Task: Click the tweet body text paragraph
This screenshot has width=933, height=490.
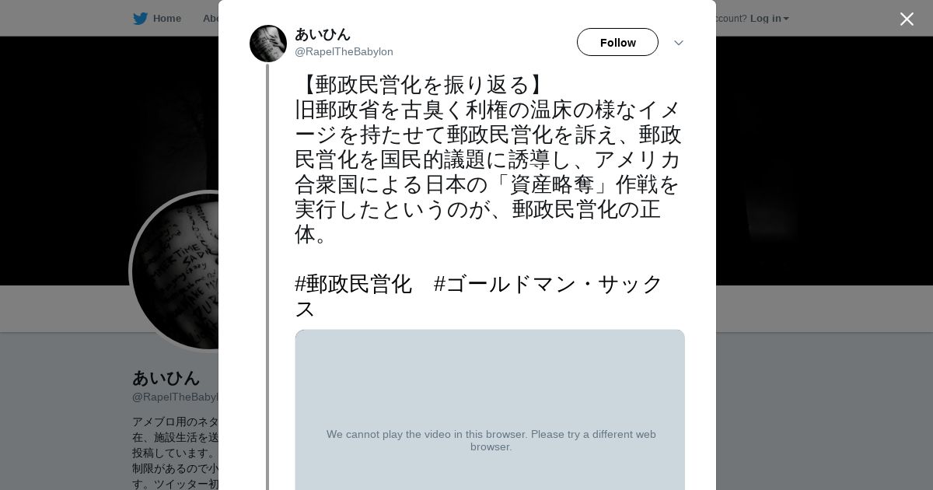Action: click(488, 171)
